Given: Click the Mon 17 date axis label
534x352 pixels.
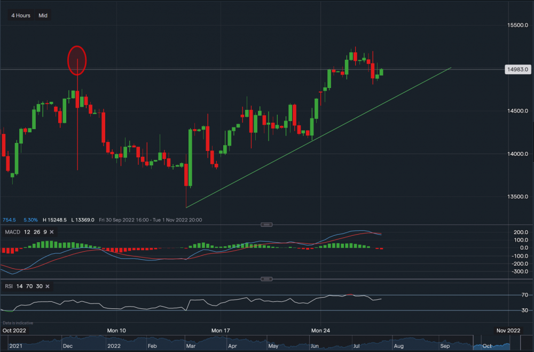Looking at the screenshot, I should pos(220,331).
